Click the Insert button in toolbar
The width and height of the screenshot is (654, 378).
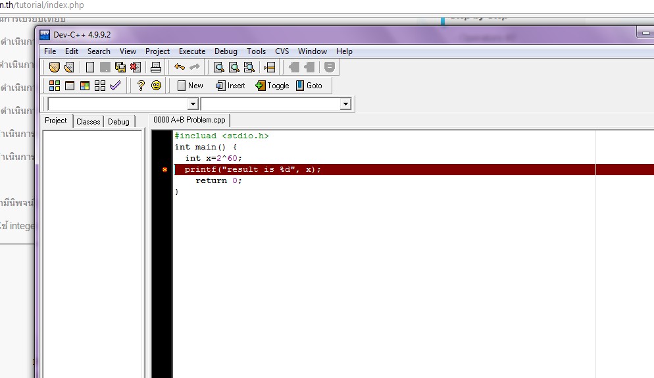pyautogui.click(x=230, y=86)
